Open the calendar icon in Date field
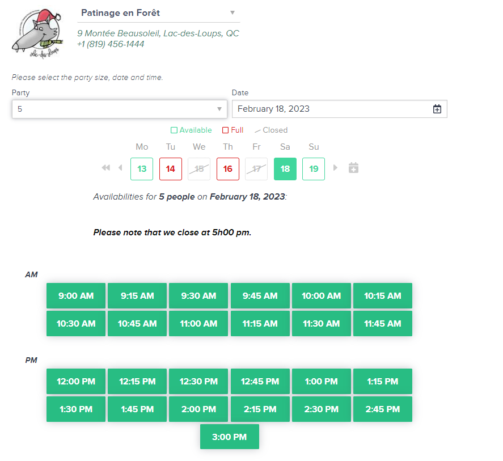Viewport: 503px width, 461px height. [437, 109]
